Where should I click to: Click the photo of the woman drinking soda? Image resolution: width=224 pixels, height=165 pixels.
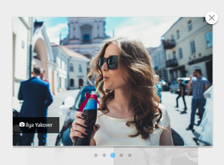coord(112,81)
